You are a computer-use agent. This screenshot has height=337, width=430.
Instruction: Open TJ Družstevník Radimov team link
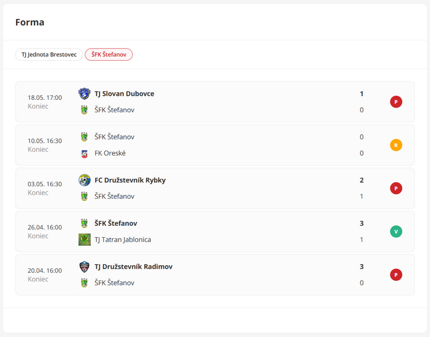134,267
